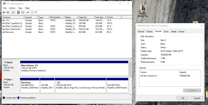Select the (C:) 7450.66 GB partition block
This screenshot has width=208, height=105.
click(81, 86)
